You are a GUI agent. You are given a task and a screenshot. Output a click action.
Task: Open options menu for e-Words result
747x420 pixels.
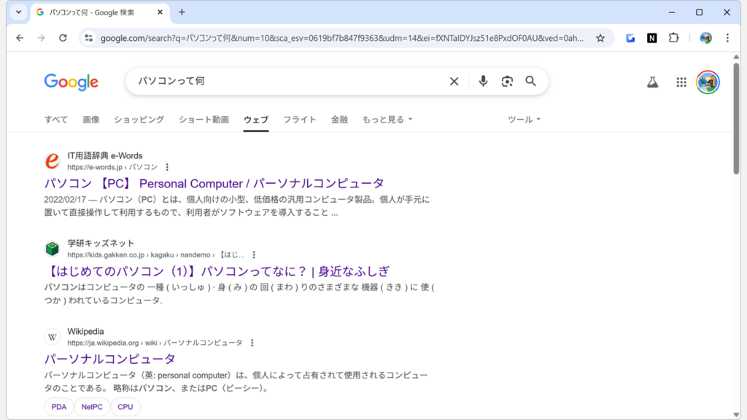pyautogui.click(x=167, y=167)
